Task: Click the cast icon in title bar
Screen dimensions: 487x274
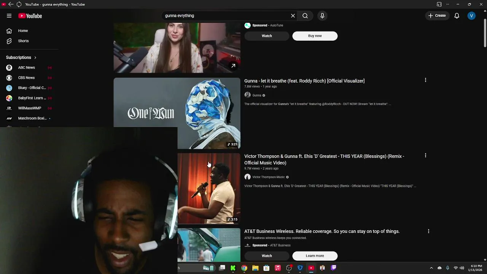Action: click(439, 4)
